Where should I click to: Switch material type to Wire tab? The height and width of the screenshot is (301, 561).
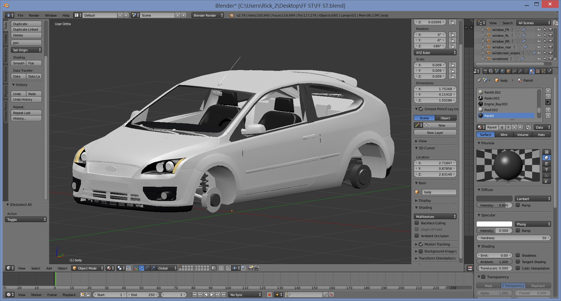click(504, 135)
